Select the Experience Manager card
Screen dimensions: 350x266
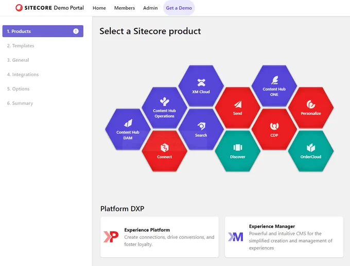pyautogui.click(x=284, y=237)
